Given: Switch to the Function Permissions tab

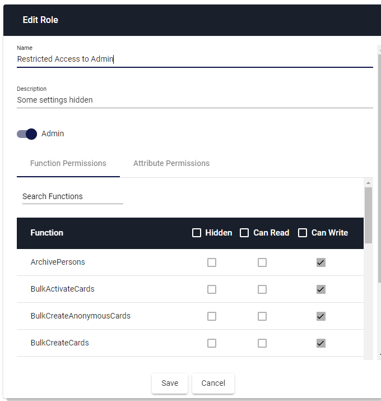Looking at the screenshot, I should pyautogui.click(x=68, y=163).
